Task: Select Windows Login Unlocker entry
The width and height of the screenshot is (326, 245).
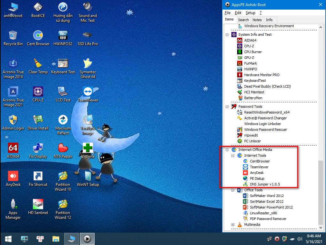Action: [262, 124]
